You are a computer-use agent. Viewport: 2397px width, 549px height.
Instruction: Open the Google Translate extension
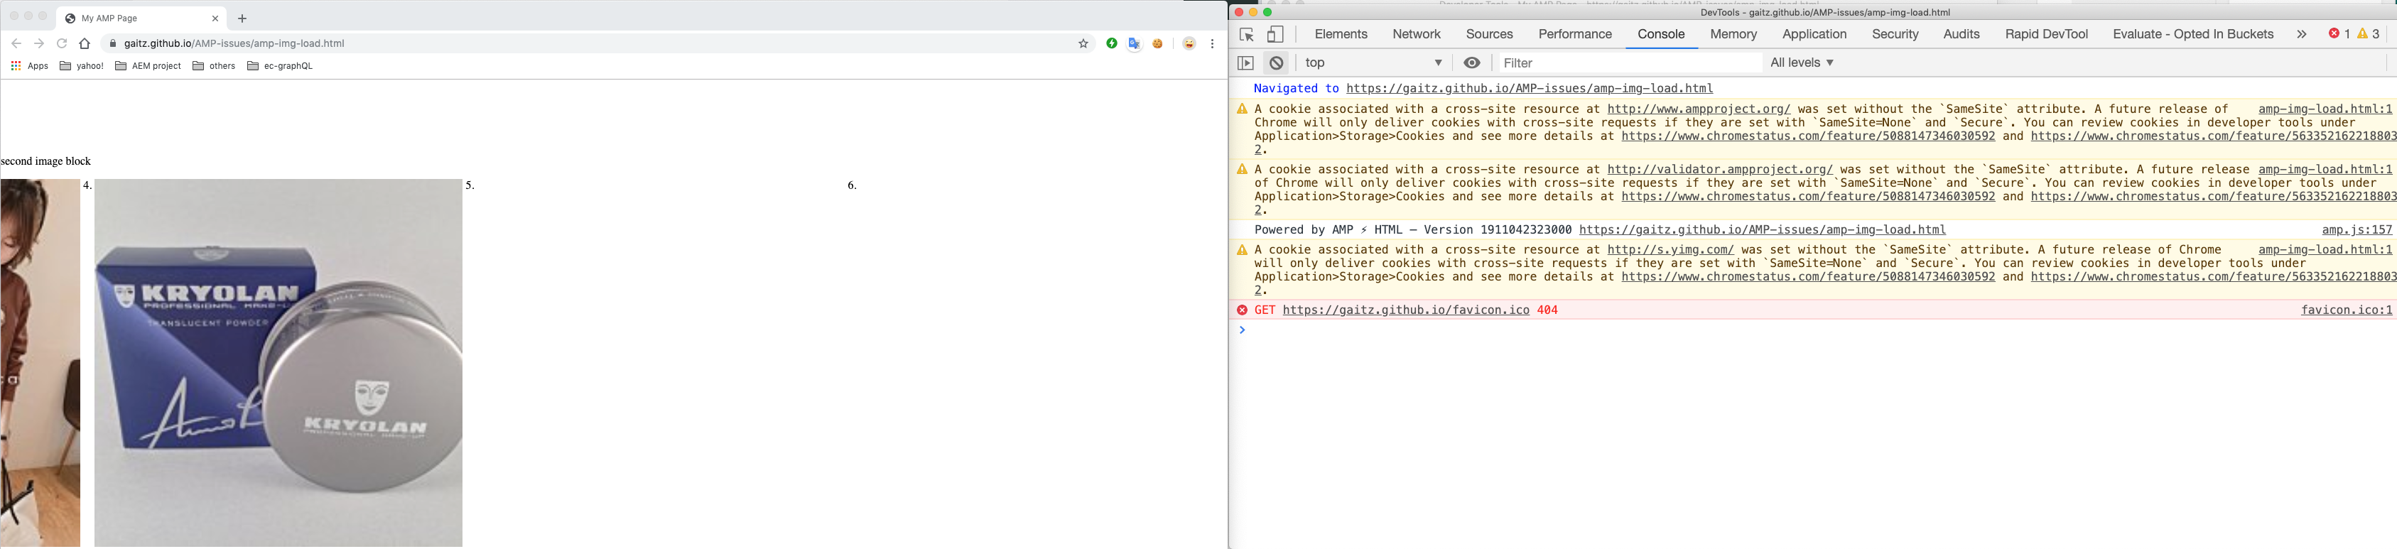tap(1135, 44)
